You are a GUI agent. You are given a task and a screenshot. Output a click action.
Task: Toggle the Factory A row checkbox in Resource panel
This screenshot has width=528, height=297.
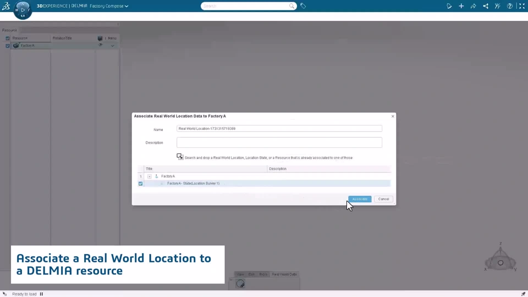coord(8,46)
